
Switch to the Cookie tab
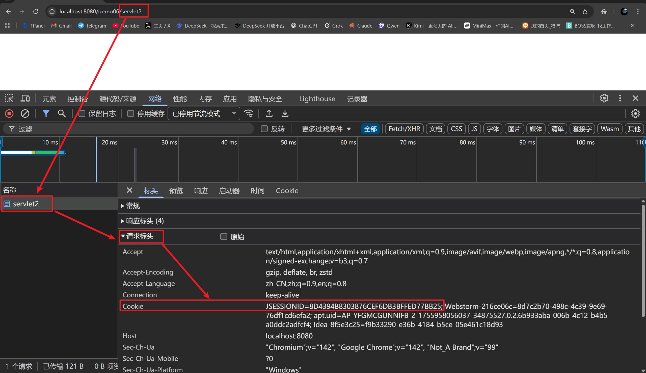point(287,191)
